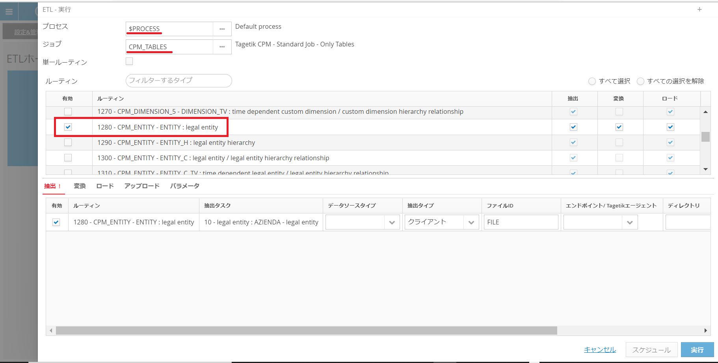The image size is (718, 363).
Task: Open job lookup ellipsis next to CPM_TABLES
Action: [x=222, y=47]
